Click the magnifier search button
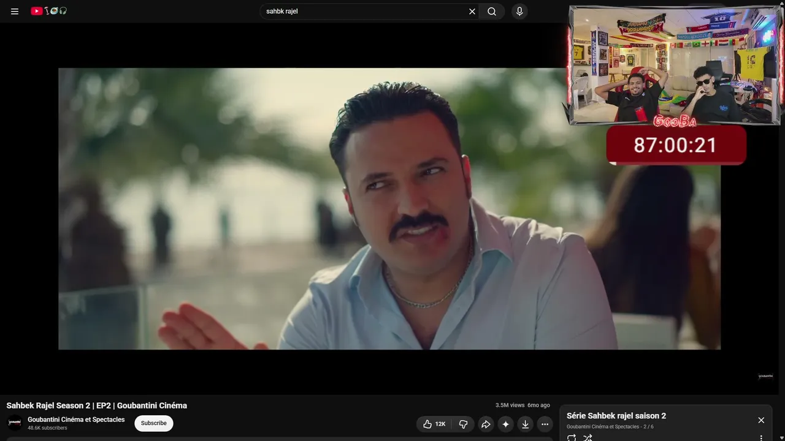The height and width of the screenshot is (441, 785). 492,11
